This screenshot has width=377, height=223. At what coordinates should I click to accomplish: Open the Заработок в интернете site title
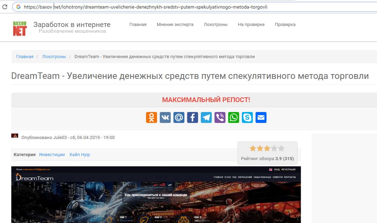[x=72, y=25]
